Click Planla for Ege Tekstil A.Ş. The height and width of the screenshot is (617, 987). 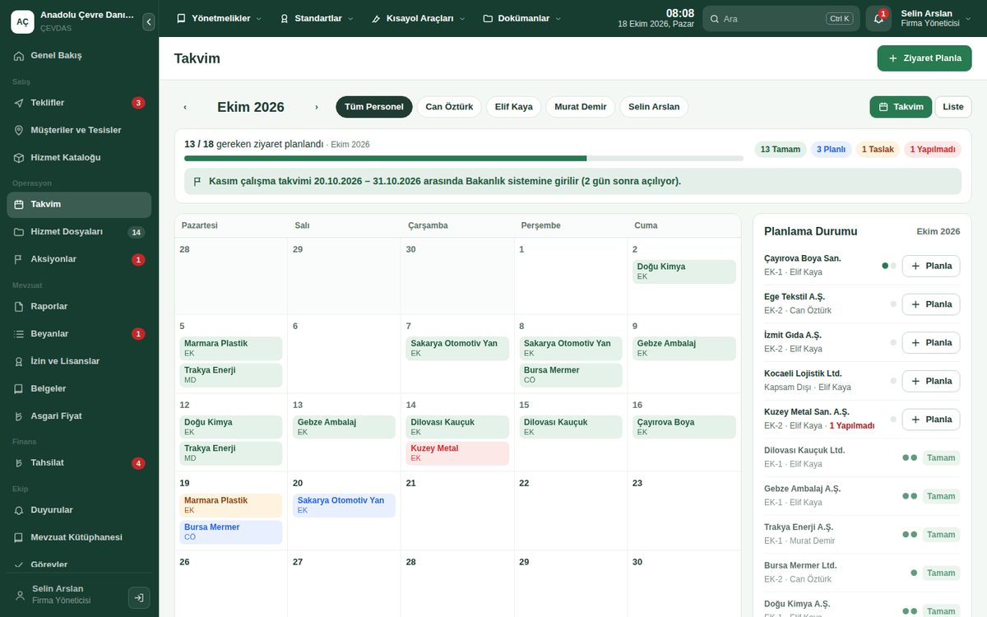pyautogui.click(x=931, y=304)
